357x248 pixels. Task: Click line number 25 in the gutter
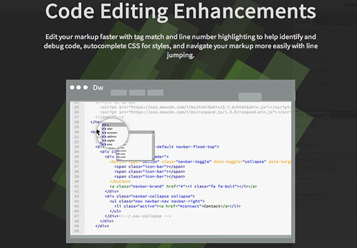[x=76, y=107]
